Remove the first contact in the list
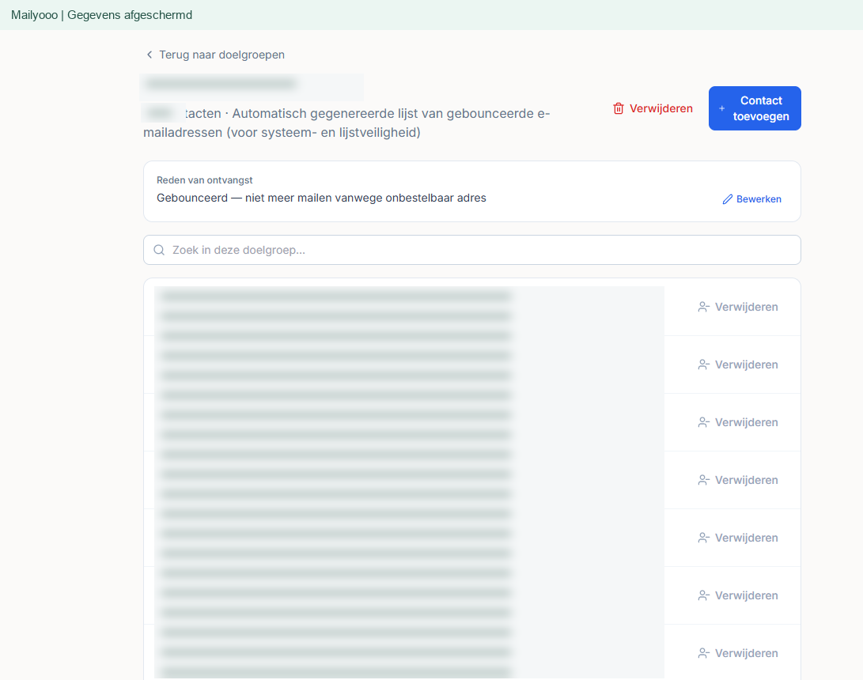 click(738, 307)
